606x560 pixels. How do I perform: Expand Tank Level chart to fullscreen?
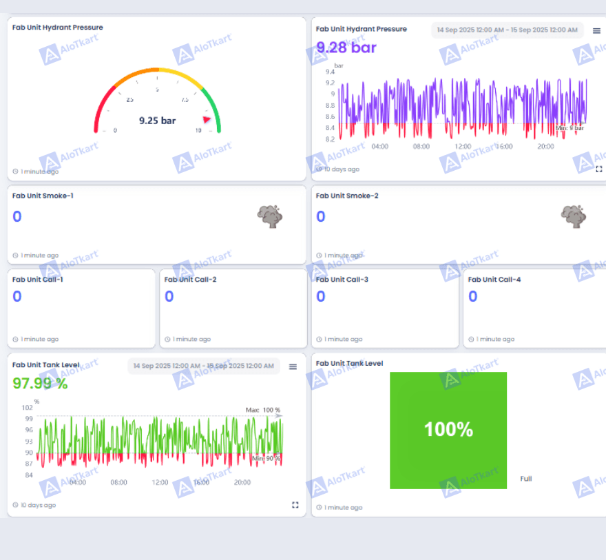click(295, 505)
